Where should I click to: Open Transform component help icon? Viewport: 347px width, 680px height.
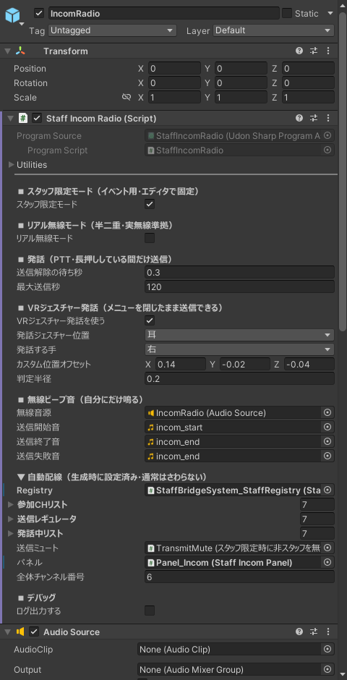pos(299,51)
